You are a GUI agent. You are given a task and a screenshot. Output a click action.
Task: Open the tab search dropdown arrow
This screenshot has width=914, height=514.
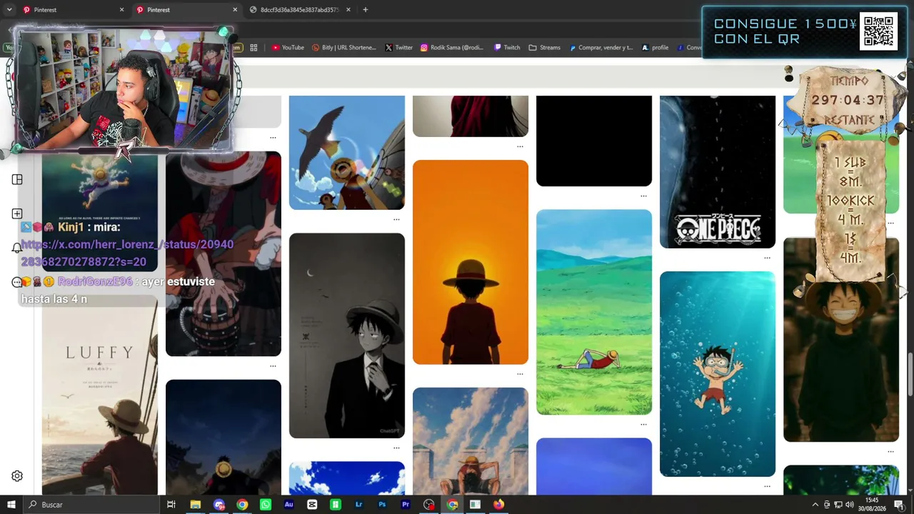(9, 10)
